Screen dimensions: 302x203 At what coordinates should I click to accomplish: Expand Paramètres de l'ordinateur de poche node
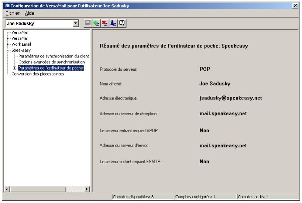pyautogui.click(x=14, y=68)
